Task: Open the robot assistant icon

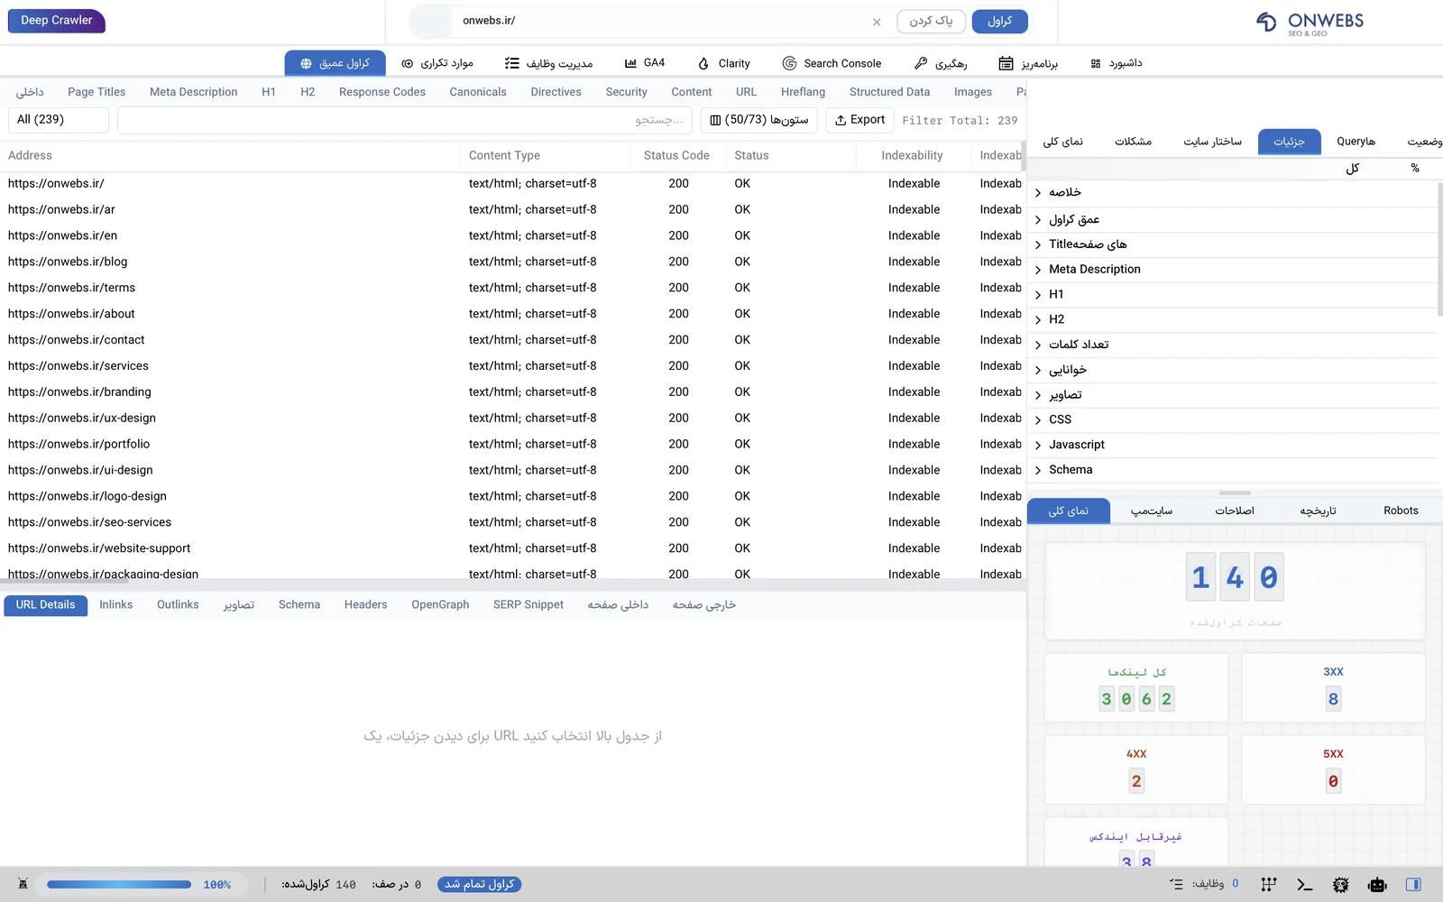Action: tap(1377, 885)
